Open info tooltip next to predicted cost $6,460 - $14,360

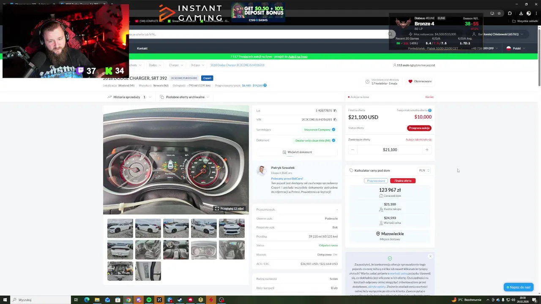(x=265, y=85)
